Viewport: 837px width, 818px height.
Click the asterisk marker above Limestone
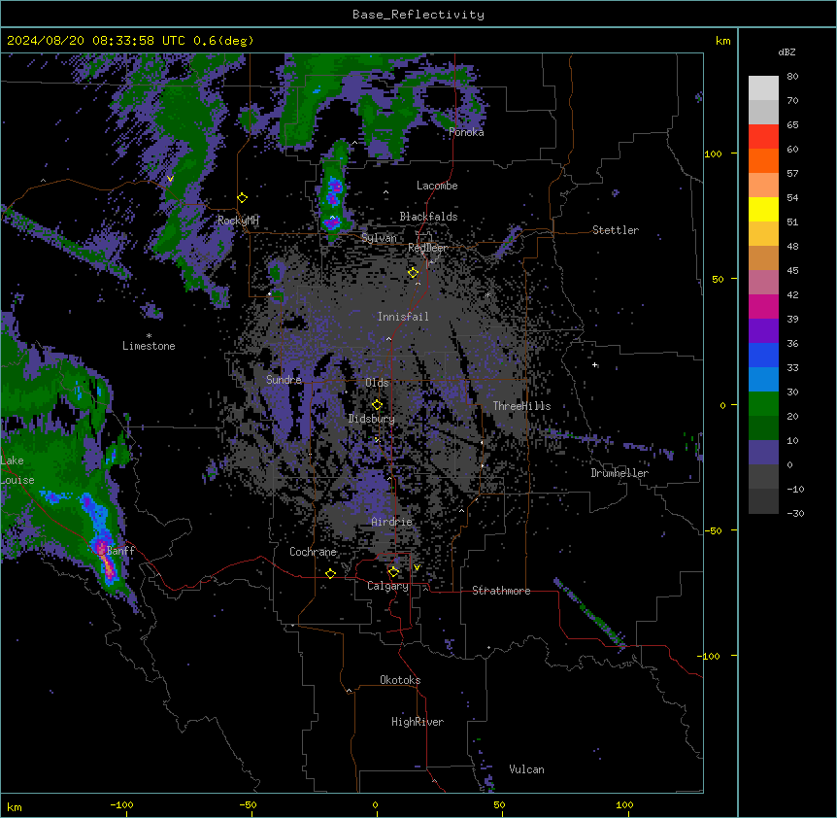[149, 336]
